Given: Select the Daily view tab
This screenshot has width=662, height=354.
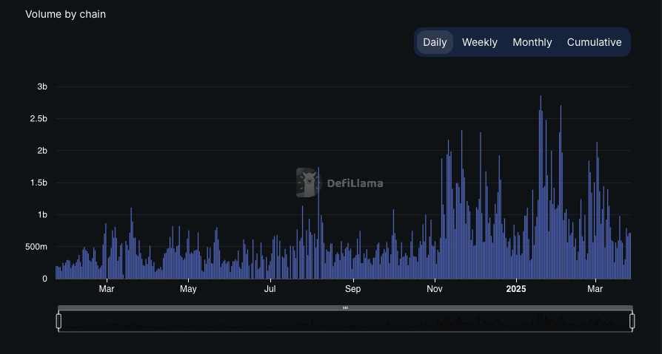Looking at the screenshot, I should point(435,42).
